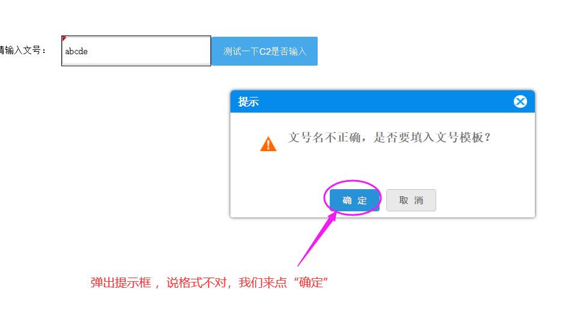Click the quoted "确定" in the red annotation
The height and width of the screenshot is (330, 580).
coord(310,282)
